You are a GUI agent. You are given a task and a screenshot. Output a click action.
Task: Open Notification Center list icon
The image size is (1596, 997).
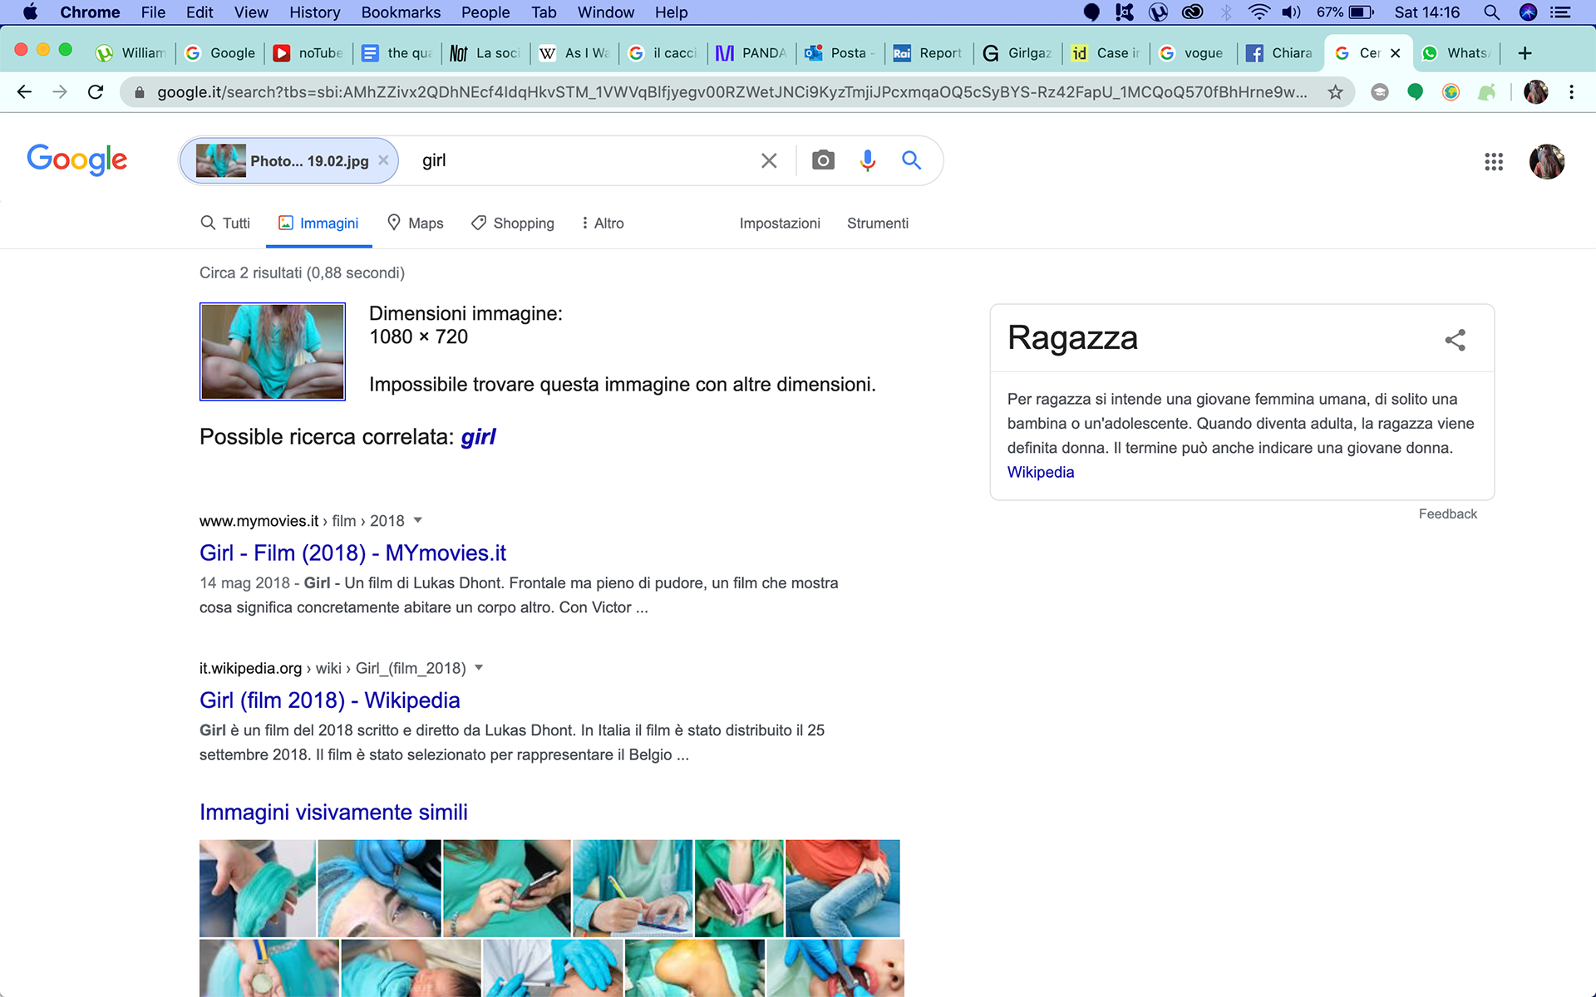(x=1560, y=12)
